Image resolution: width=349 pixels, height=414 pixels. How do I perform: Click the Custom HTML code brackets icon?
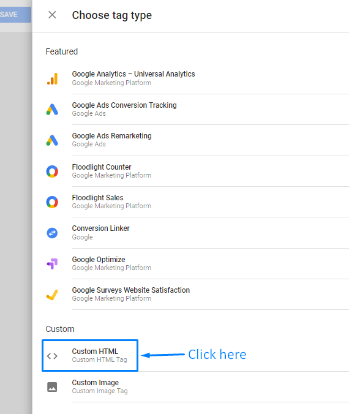coord(52,356)
